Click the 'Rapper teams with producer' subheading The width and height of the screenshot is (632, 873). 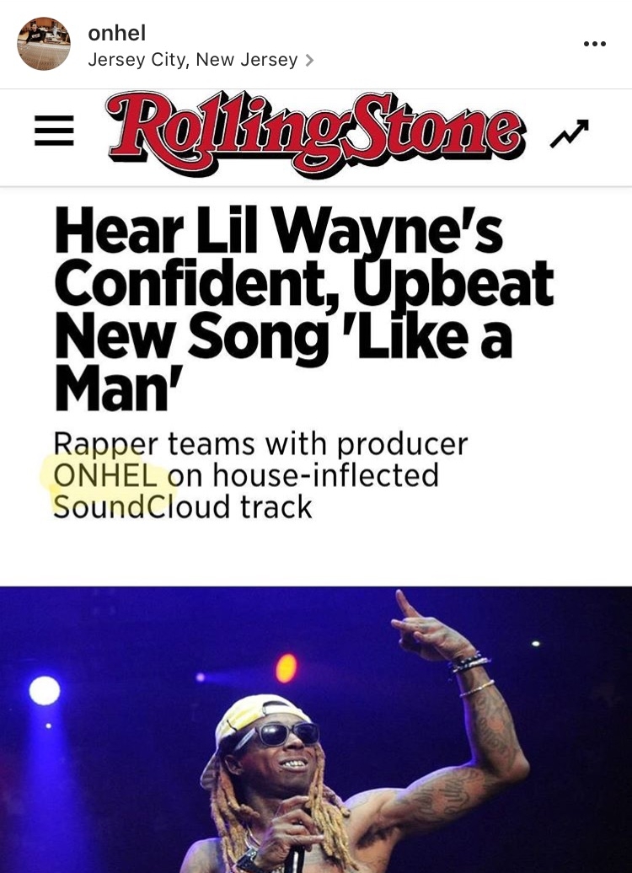(260, 444)
